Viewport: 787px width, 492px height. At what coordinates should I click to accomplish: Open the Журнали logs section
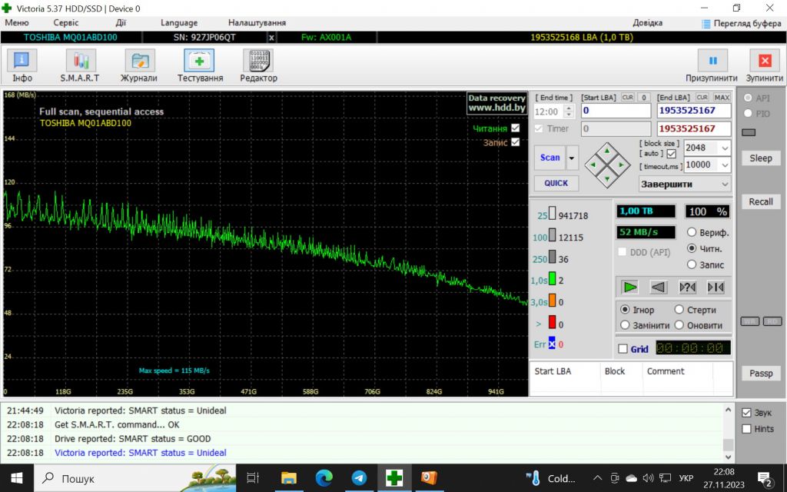click(139, 66)
